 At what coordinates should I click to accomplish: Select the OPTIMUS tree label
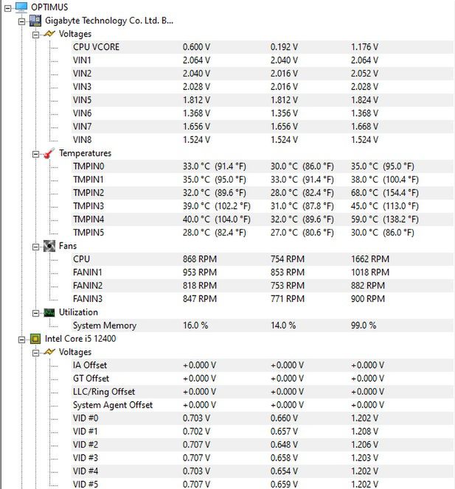(x=49, y=7)
